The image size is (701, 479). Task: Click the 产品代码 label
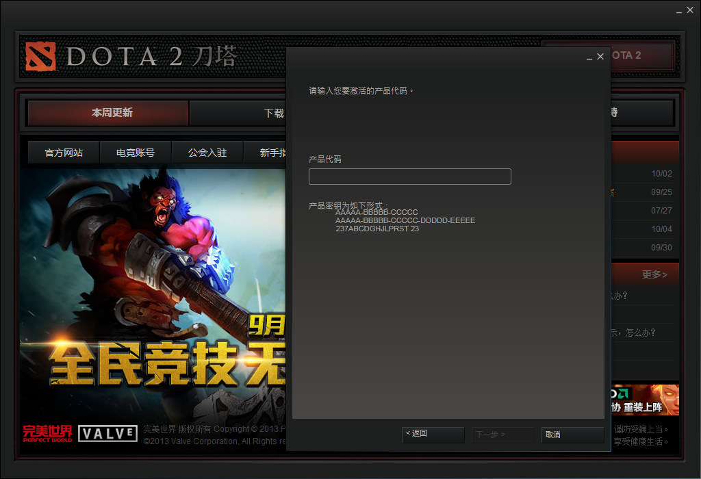point(325,159)
